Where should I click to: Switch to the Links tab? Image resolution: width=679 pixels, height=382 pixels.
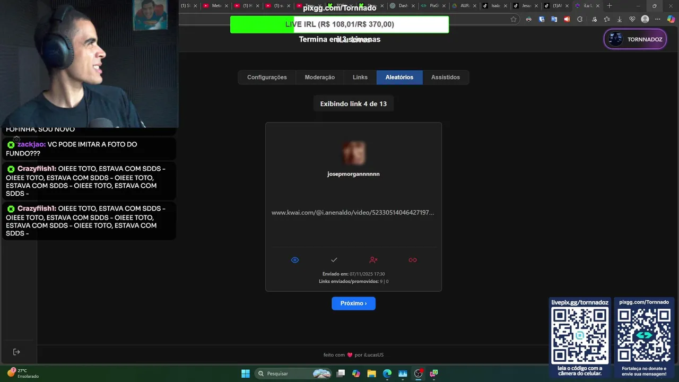pyautogui.click(x=360, y=77)
